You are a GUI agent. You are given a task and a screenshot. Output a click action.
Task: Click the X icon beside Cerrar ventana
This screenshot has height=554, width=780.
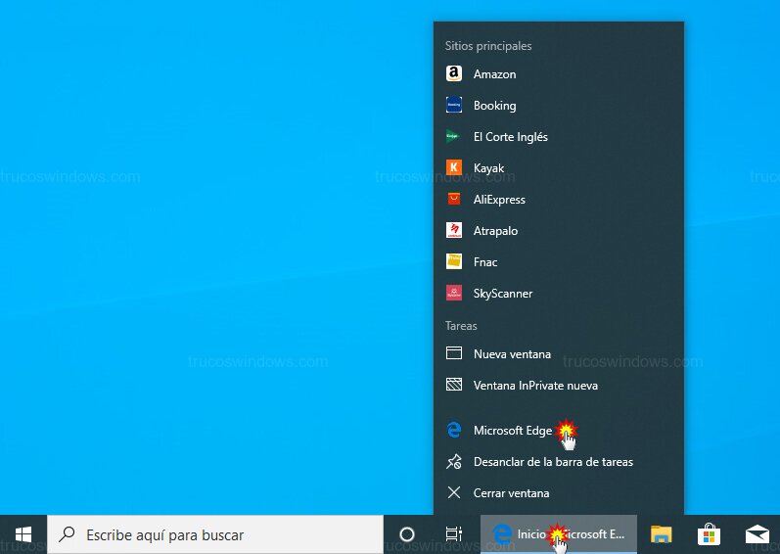coord(454,492)
